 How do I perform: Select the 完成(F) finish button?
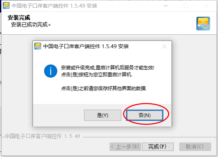point(158,147)
